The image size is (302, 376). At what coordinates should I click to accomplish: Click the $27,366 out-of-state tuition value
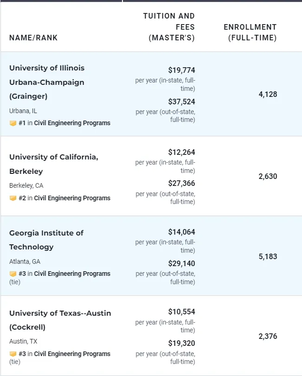(x=181, y=184)
